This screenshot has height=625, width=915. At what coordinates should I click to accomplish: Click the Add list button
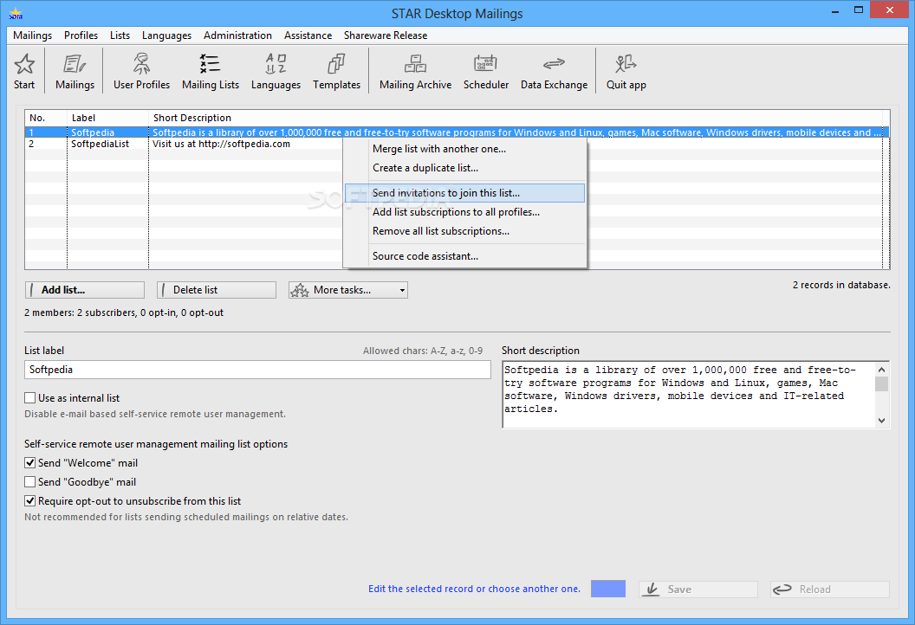[85, 290]
